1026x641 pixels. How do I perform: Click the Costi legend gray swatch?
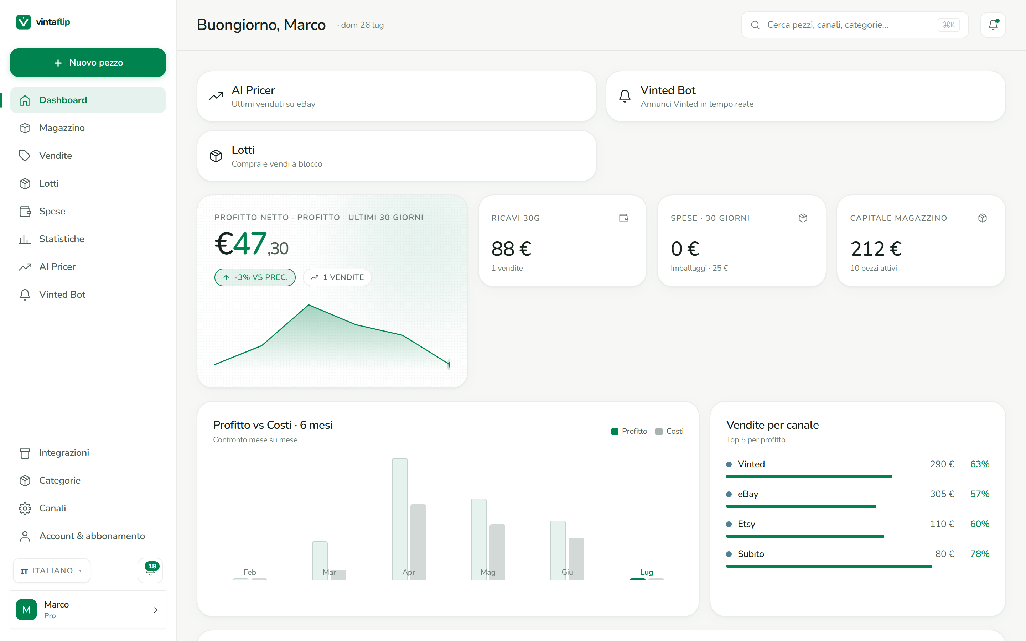coord(659,432)
